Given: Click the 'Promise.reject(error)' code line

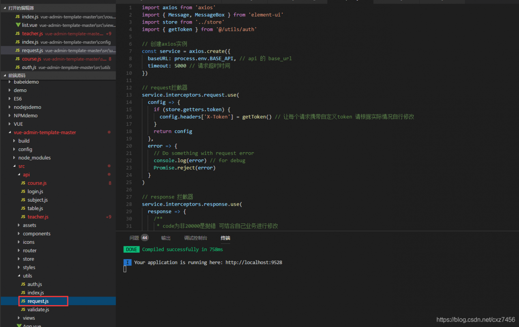Looking at the screenshot, I should (x=184, y=168).
